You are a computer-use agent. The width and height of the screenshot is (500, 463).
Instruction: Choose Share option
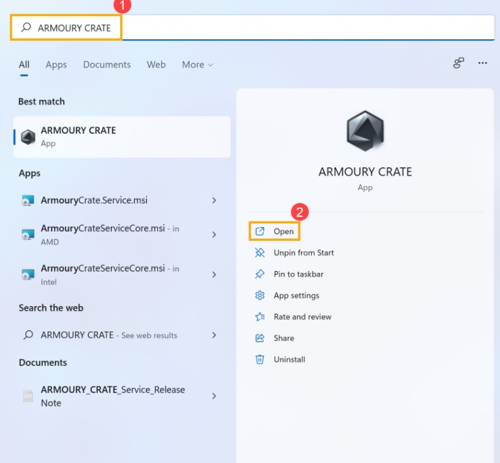[275, 339]
